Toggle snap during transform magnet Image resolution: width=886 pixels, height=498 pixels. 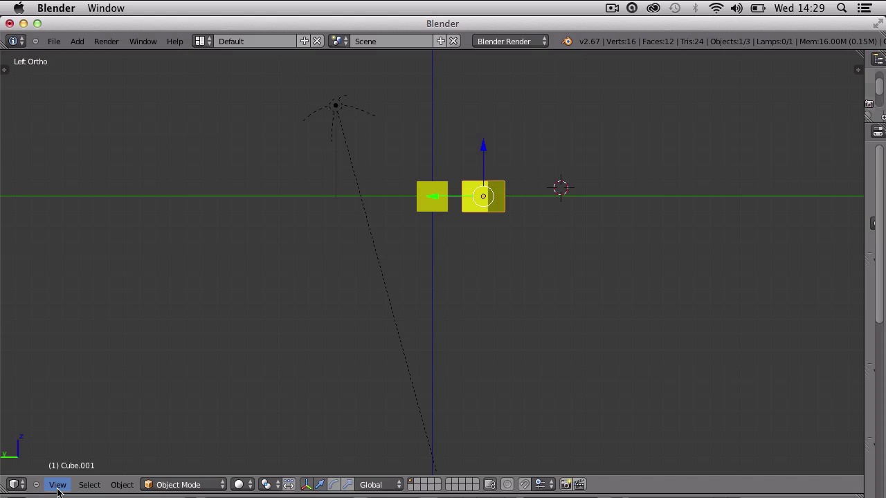pos(525,485)
